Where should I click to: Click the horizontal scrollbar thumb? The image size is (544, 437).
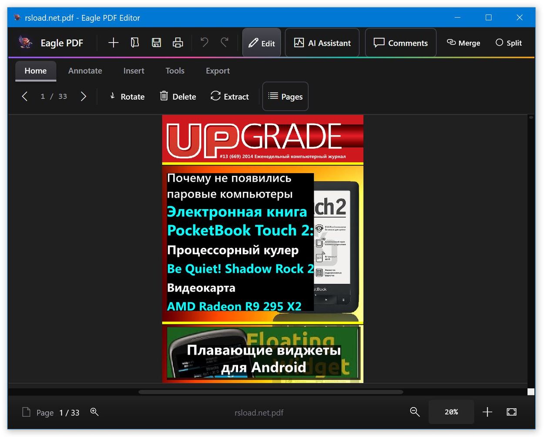[271, 392]
